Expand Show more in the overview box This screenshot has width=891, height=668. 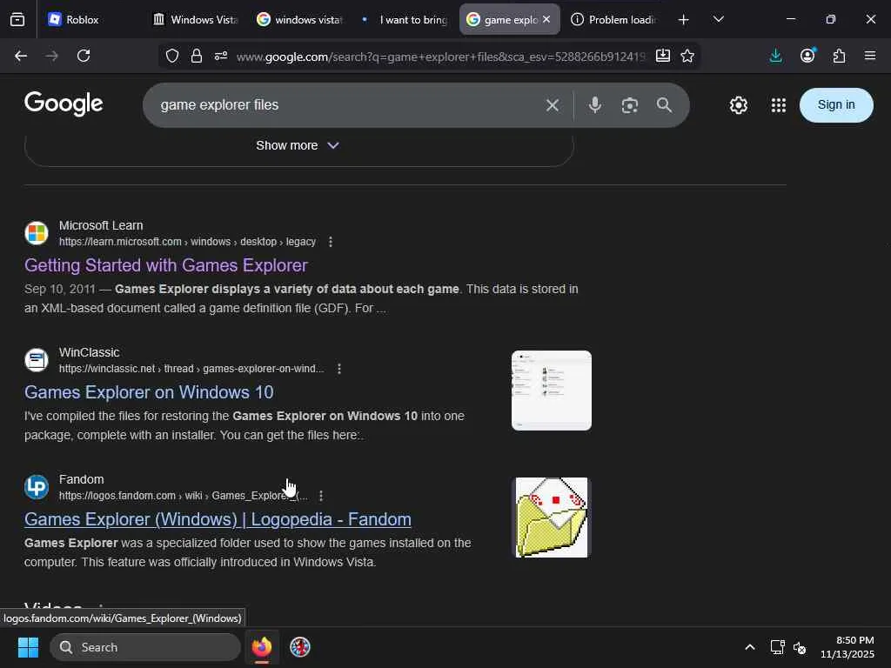click(298, 145)
